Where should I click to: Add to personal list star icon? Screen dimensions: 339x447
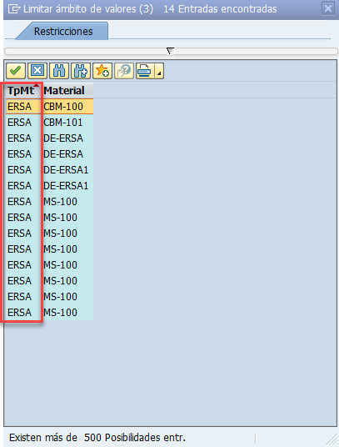point(102,71)
